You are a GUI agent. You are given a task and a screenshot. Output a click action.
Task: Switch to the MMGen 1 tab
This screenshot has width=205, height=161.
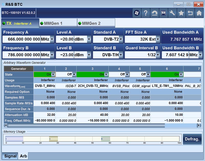point(58,23)
